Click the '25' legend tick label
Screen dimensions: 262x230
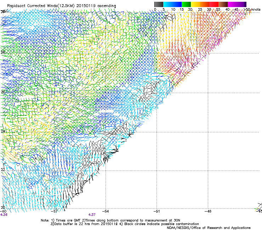(x=200, y=9)
